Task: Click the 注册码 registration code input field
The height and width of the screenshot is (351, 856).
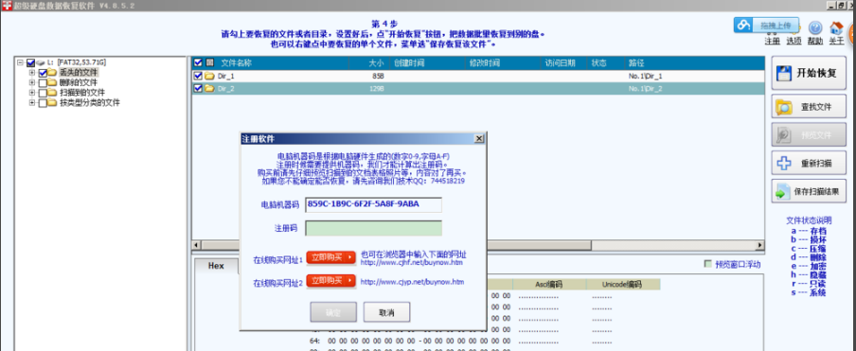Action: click(x=373, y=228)
